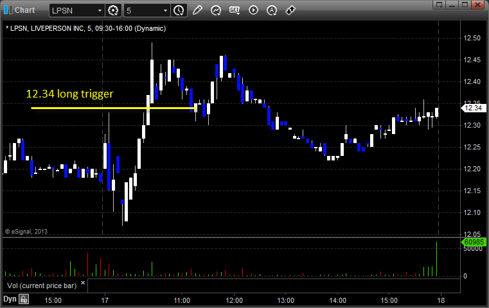
Task: Select the pencil drawing tool
Action: (x=197, y=10)
